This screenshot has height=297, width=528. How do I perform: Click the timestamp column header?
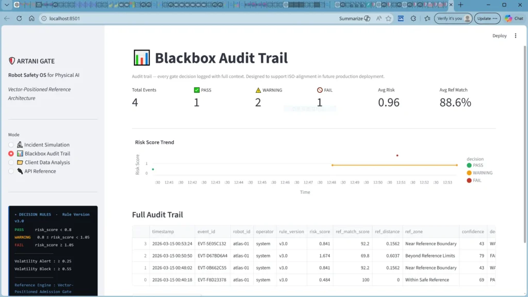[x=162, y=232]
